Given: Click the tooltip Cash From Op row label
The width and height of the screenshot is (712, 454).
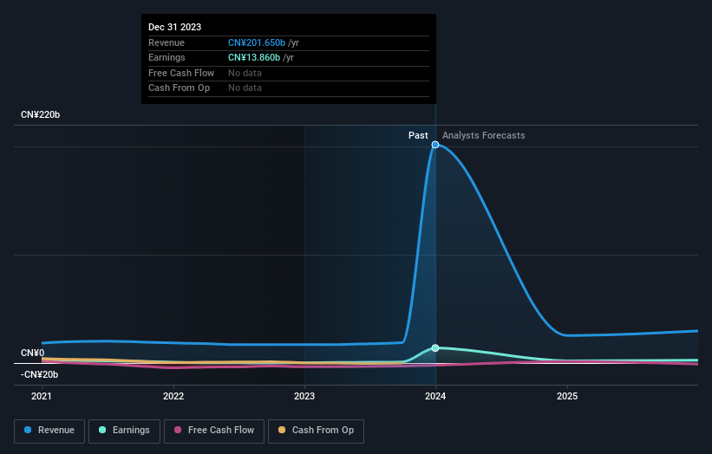Looking at the screenshot, I should coord(179,88).
